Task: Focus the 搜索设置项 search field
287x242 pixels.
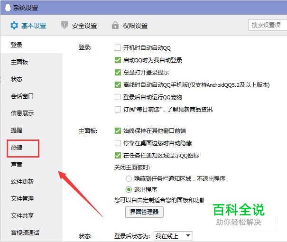Action: click(x=268, y=25)
